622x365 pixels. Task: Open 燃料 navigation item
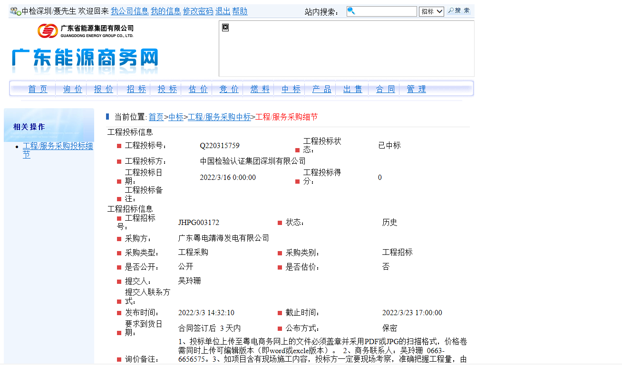tap(260, 89)
